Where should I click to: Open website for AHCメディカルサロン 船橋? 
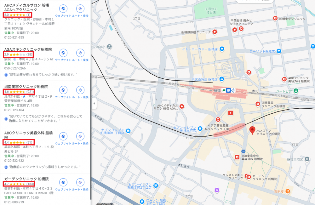63,9
